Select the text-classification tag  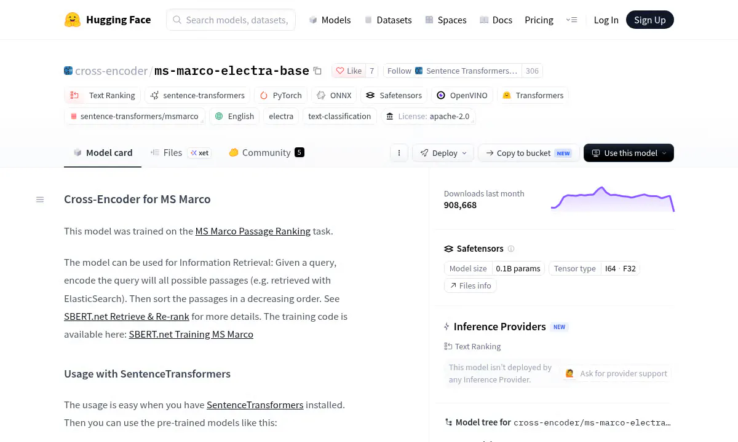[x=339, y=116]
